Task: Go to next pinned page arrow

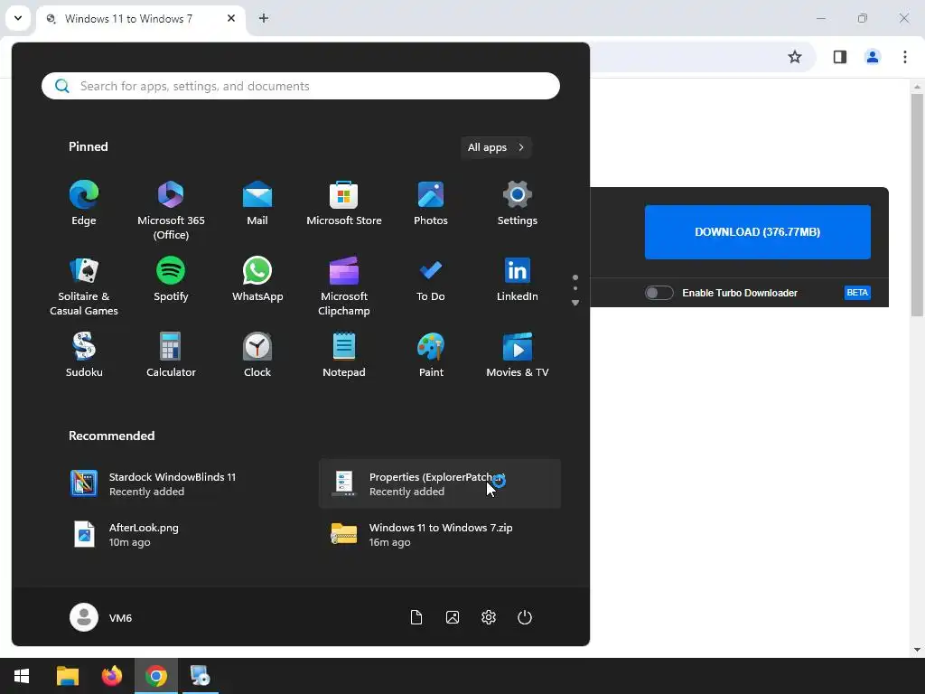Action: pyautogui.click(x=575, y=303)
